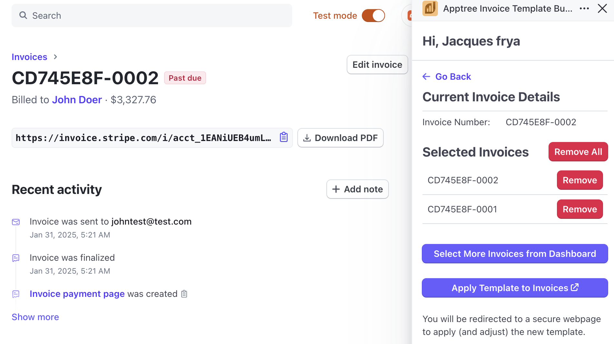Click the back arrow next to Go Back
The image size is (614, 344).
[426, 76]
